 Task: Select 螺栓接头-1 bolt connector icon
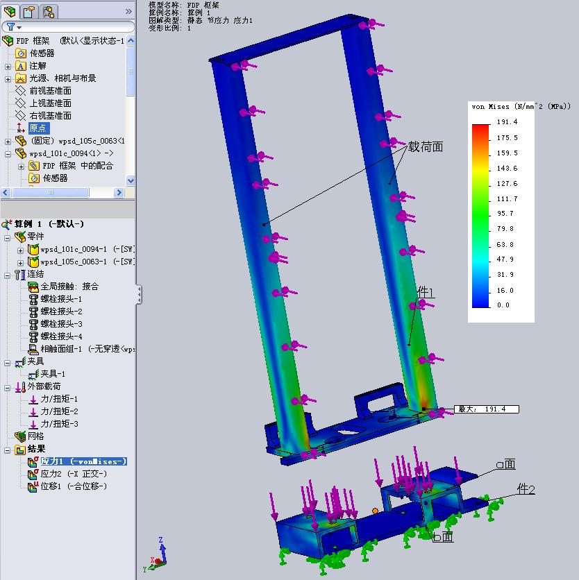pos(33,299)
